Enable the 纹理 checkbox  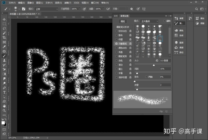click(x=116, y=39)
